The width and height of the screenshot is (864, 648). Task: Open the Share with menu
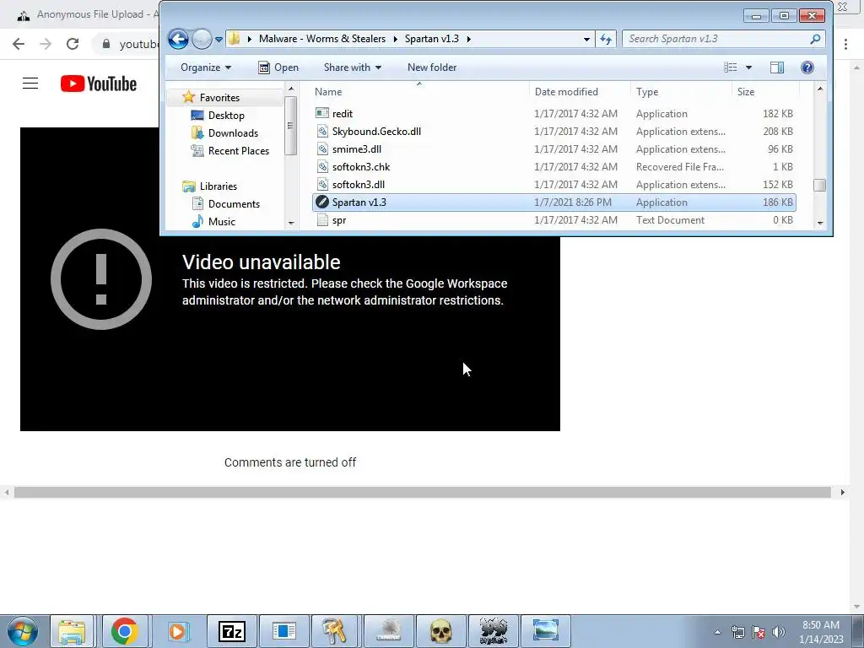(353, 67)
